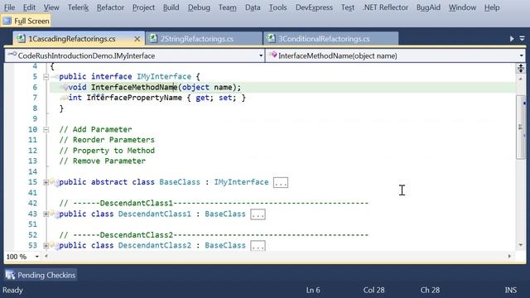This screenshot has height=298, width=530.
Task: Click InterfaceMethodName in the code
Action: tap(134, 88)
